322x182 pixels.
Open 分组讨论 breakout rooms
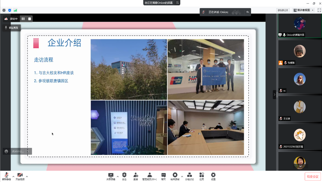(x=189, y=176)
